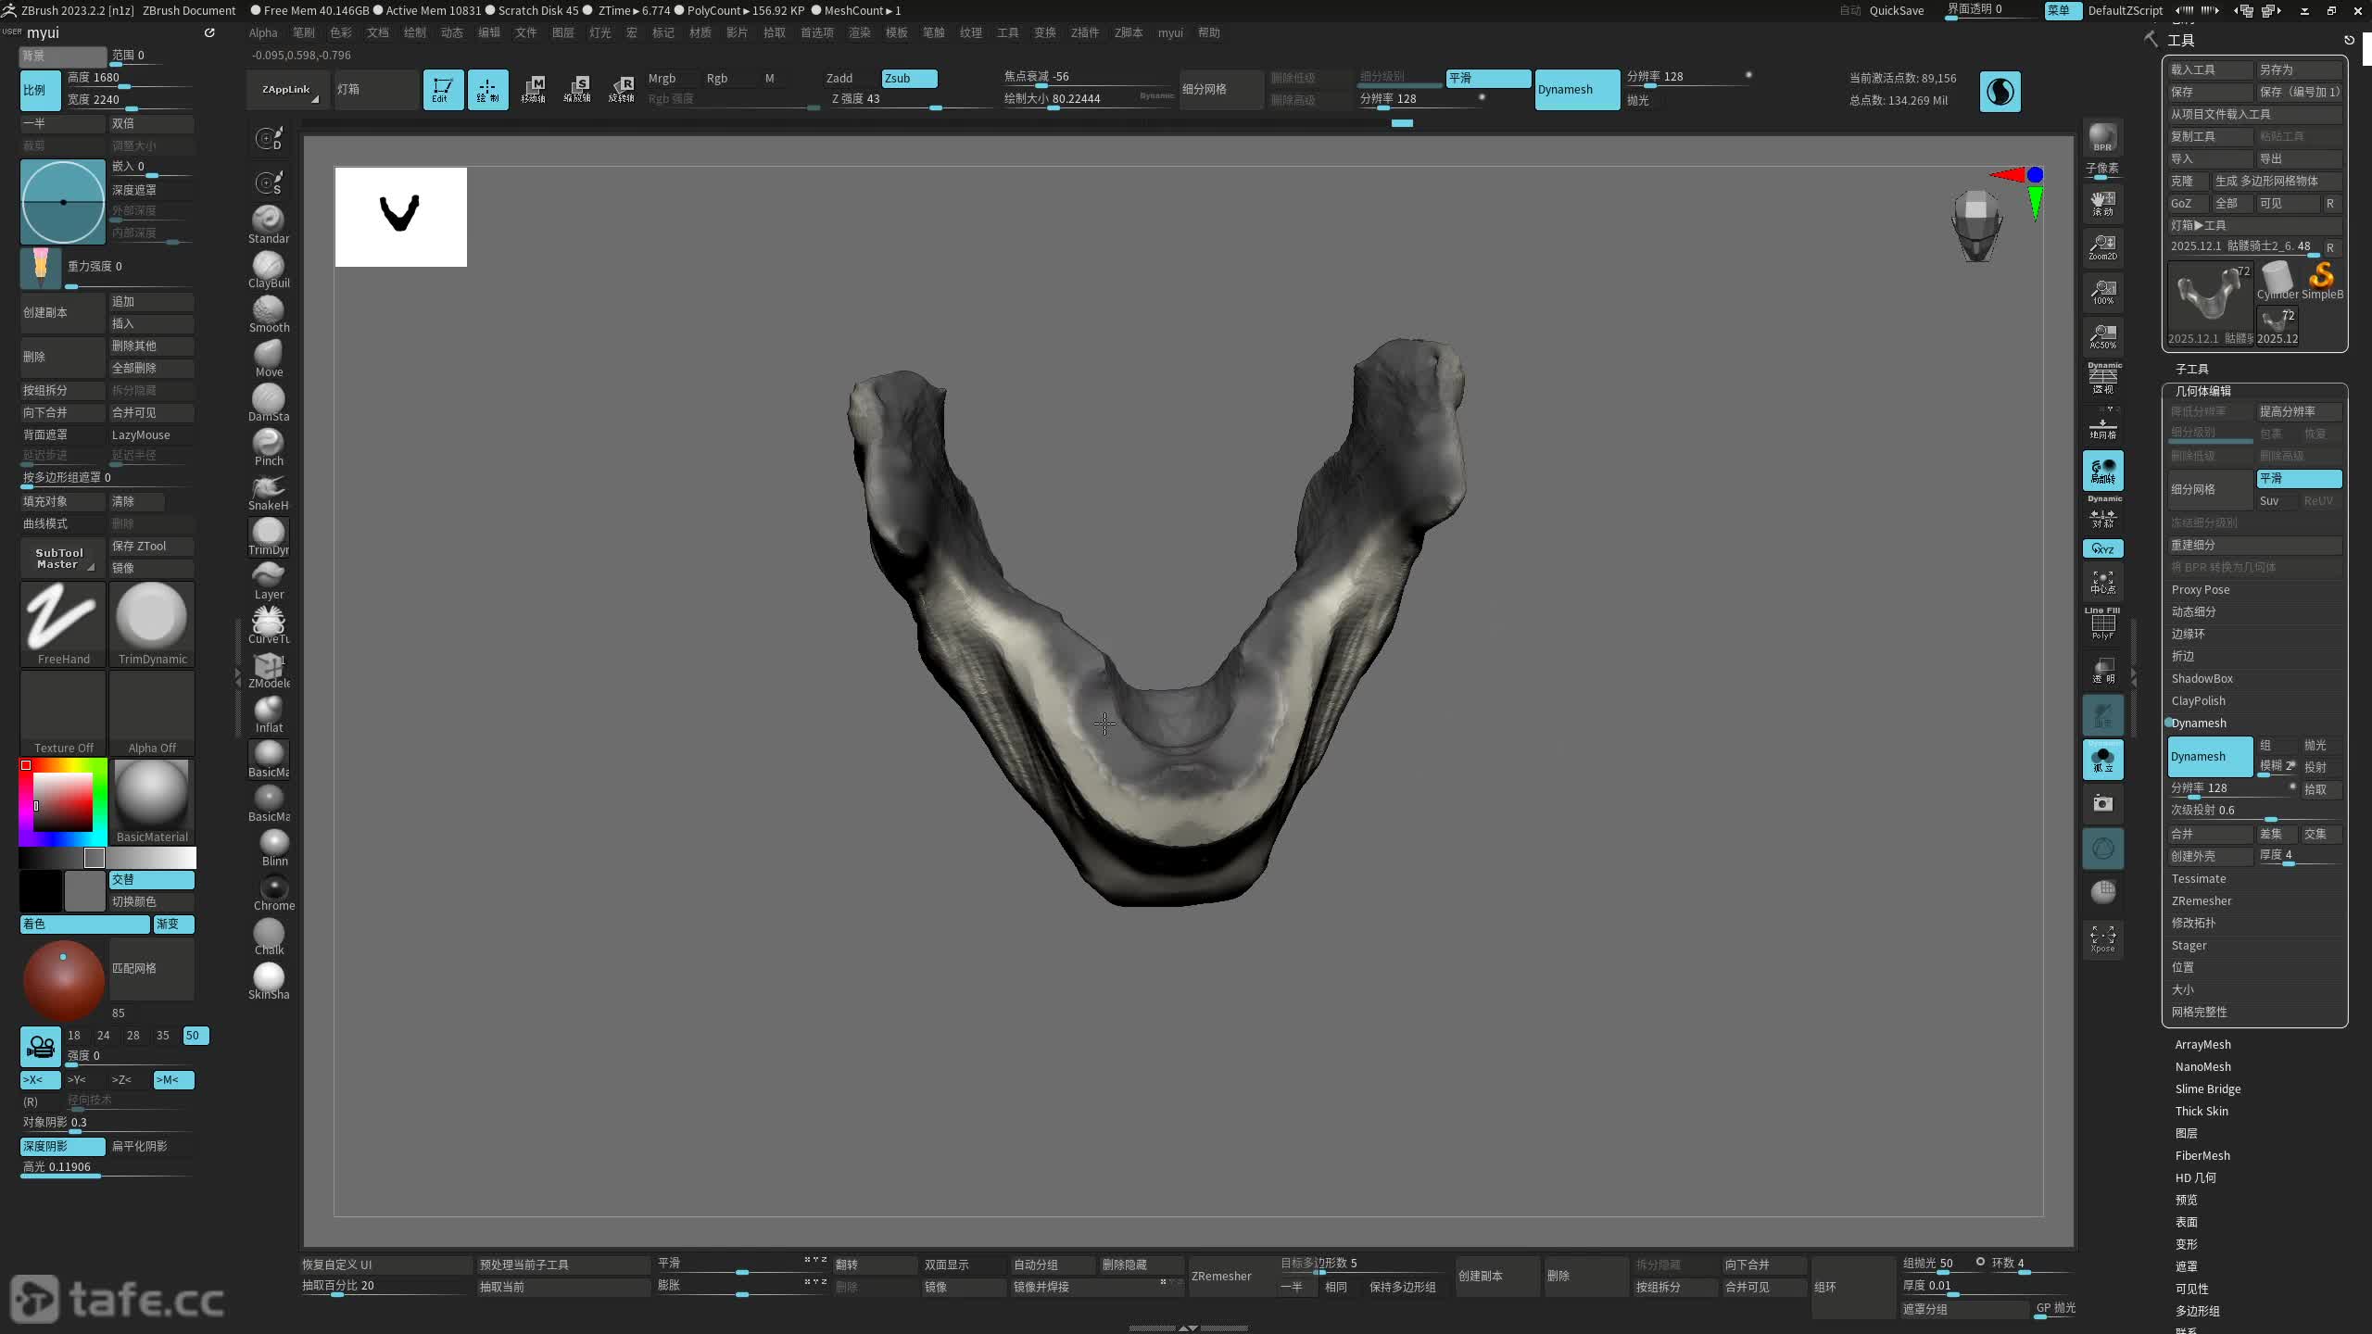Image resolution: width=2372 pixels, height=1334 pixels.
Task: Collapse the Dynamesh section header
Action: pyautogui.click(x=2199, y=723)
